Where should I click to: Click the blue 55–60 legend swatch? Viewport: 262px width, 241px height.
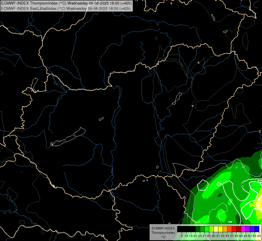(x=257, y=229)
